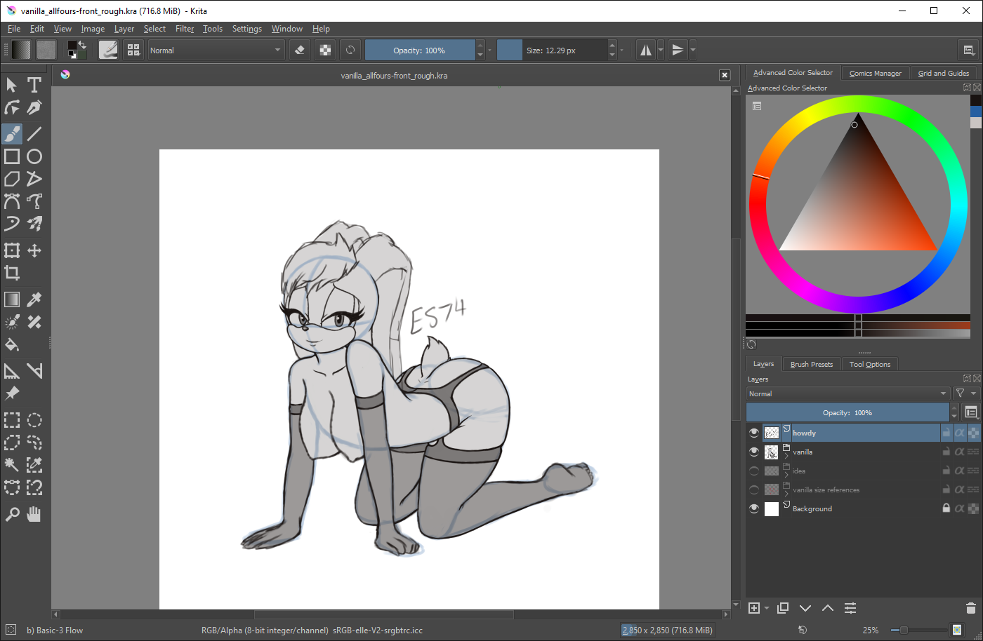Click the Layers panel Opacity slider
Image resolution: width=983 pixels, height=641 pixels.
click(x=847, y=412)
